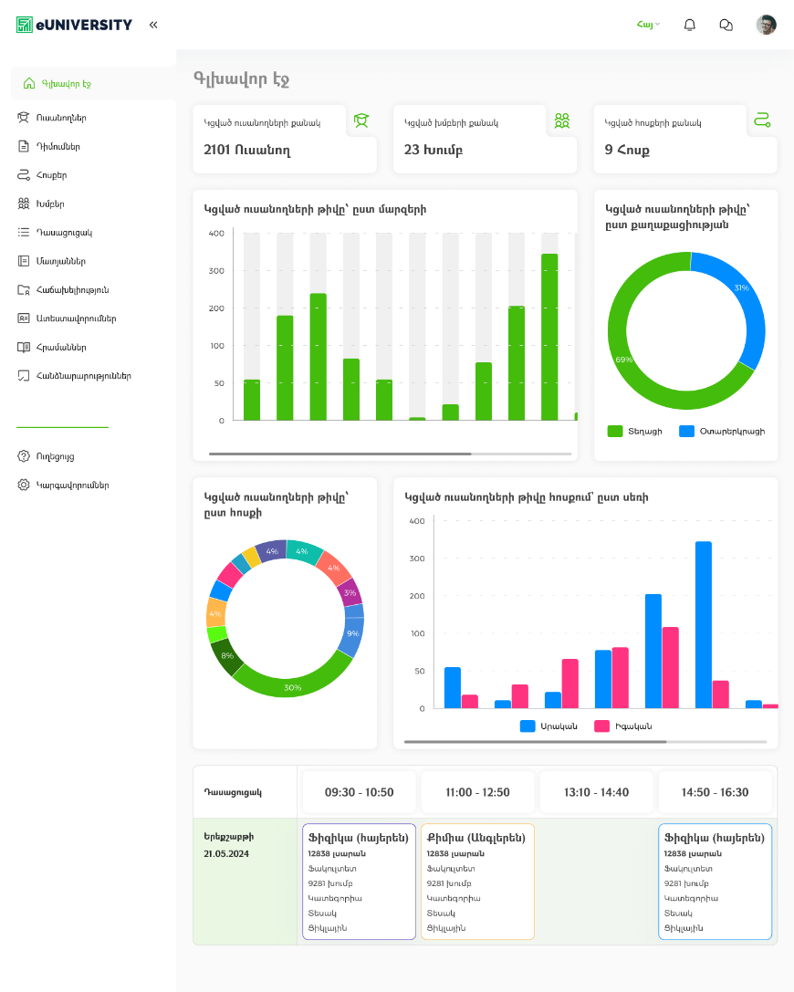
Task: Click the Խմբեր groups icon
Action: (x=27, y=204)
